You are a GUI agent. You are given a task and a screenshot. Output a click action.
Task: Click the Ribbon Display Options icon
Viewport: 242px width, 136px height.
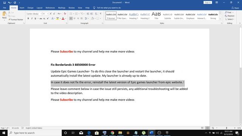pyautogui.click(x=217, y=3)
